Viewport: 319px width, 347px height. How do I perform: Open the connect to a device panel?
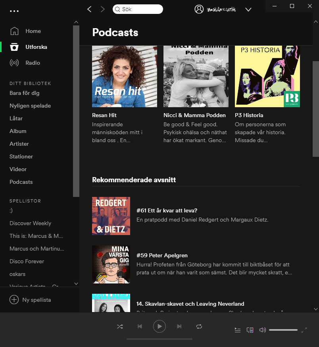click(250, 330)
